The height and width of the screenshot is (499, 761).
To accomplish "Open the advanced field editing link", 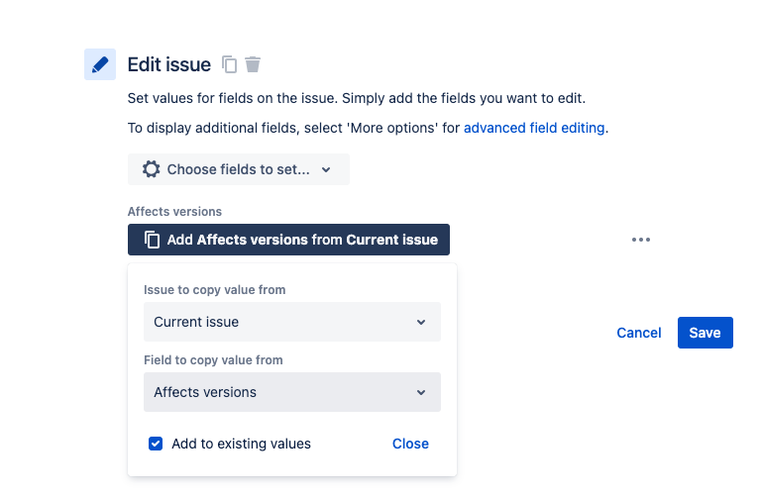I will (x=534, y=128).
